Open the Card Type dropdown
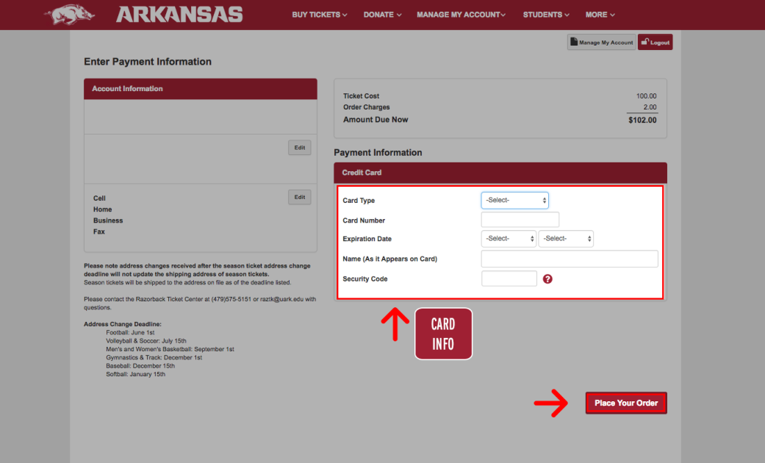Screen dimensions: 765x463 514,200
